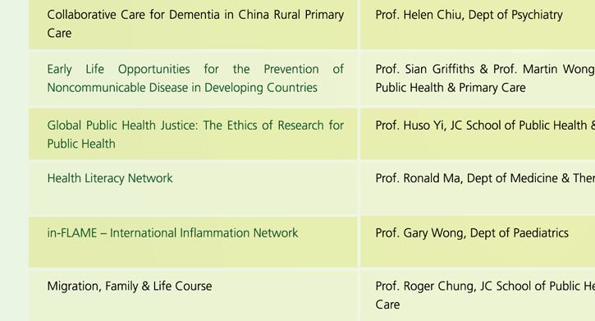Select Collaborative Care for Dementia title
Image resolution: width=595 pixels, height=321 pixels.
tap(195, 24)
